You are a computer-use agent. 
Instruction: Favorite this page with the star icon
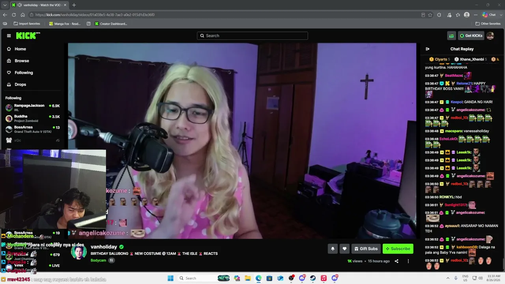pyautogui.click(x=430, y=15)
